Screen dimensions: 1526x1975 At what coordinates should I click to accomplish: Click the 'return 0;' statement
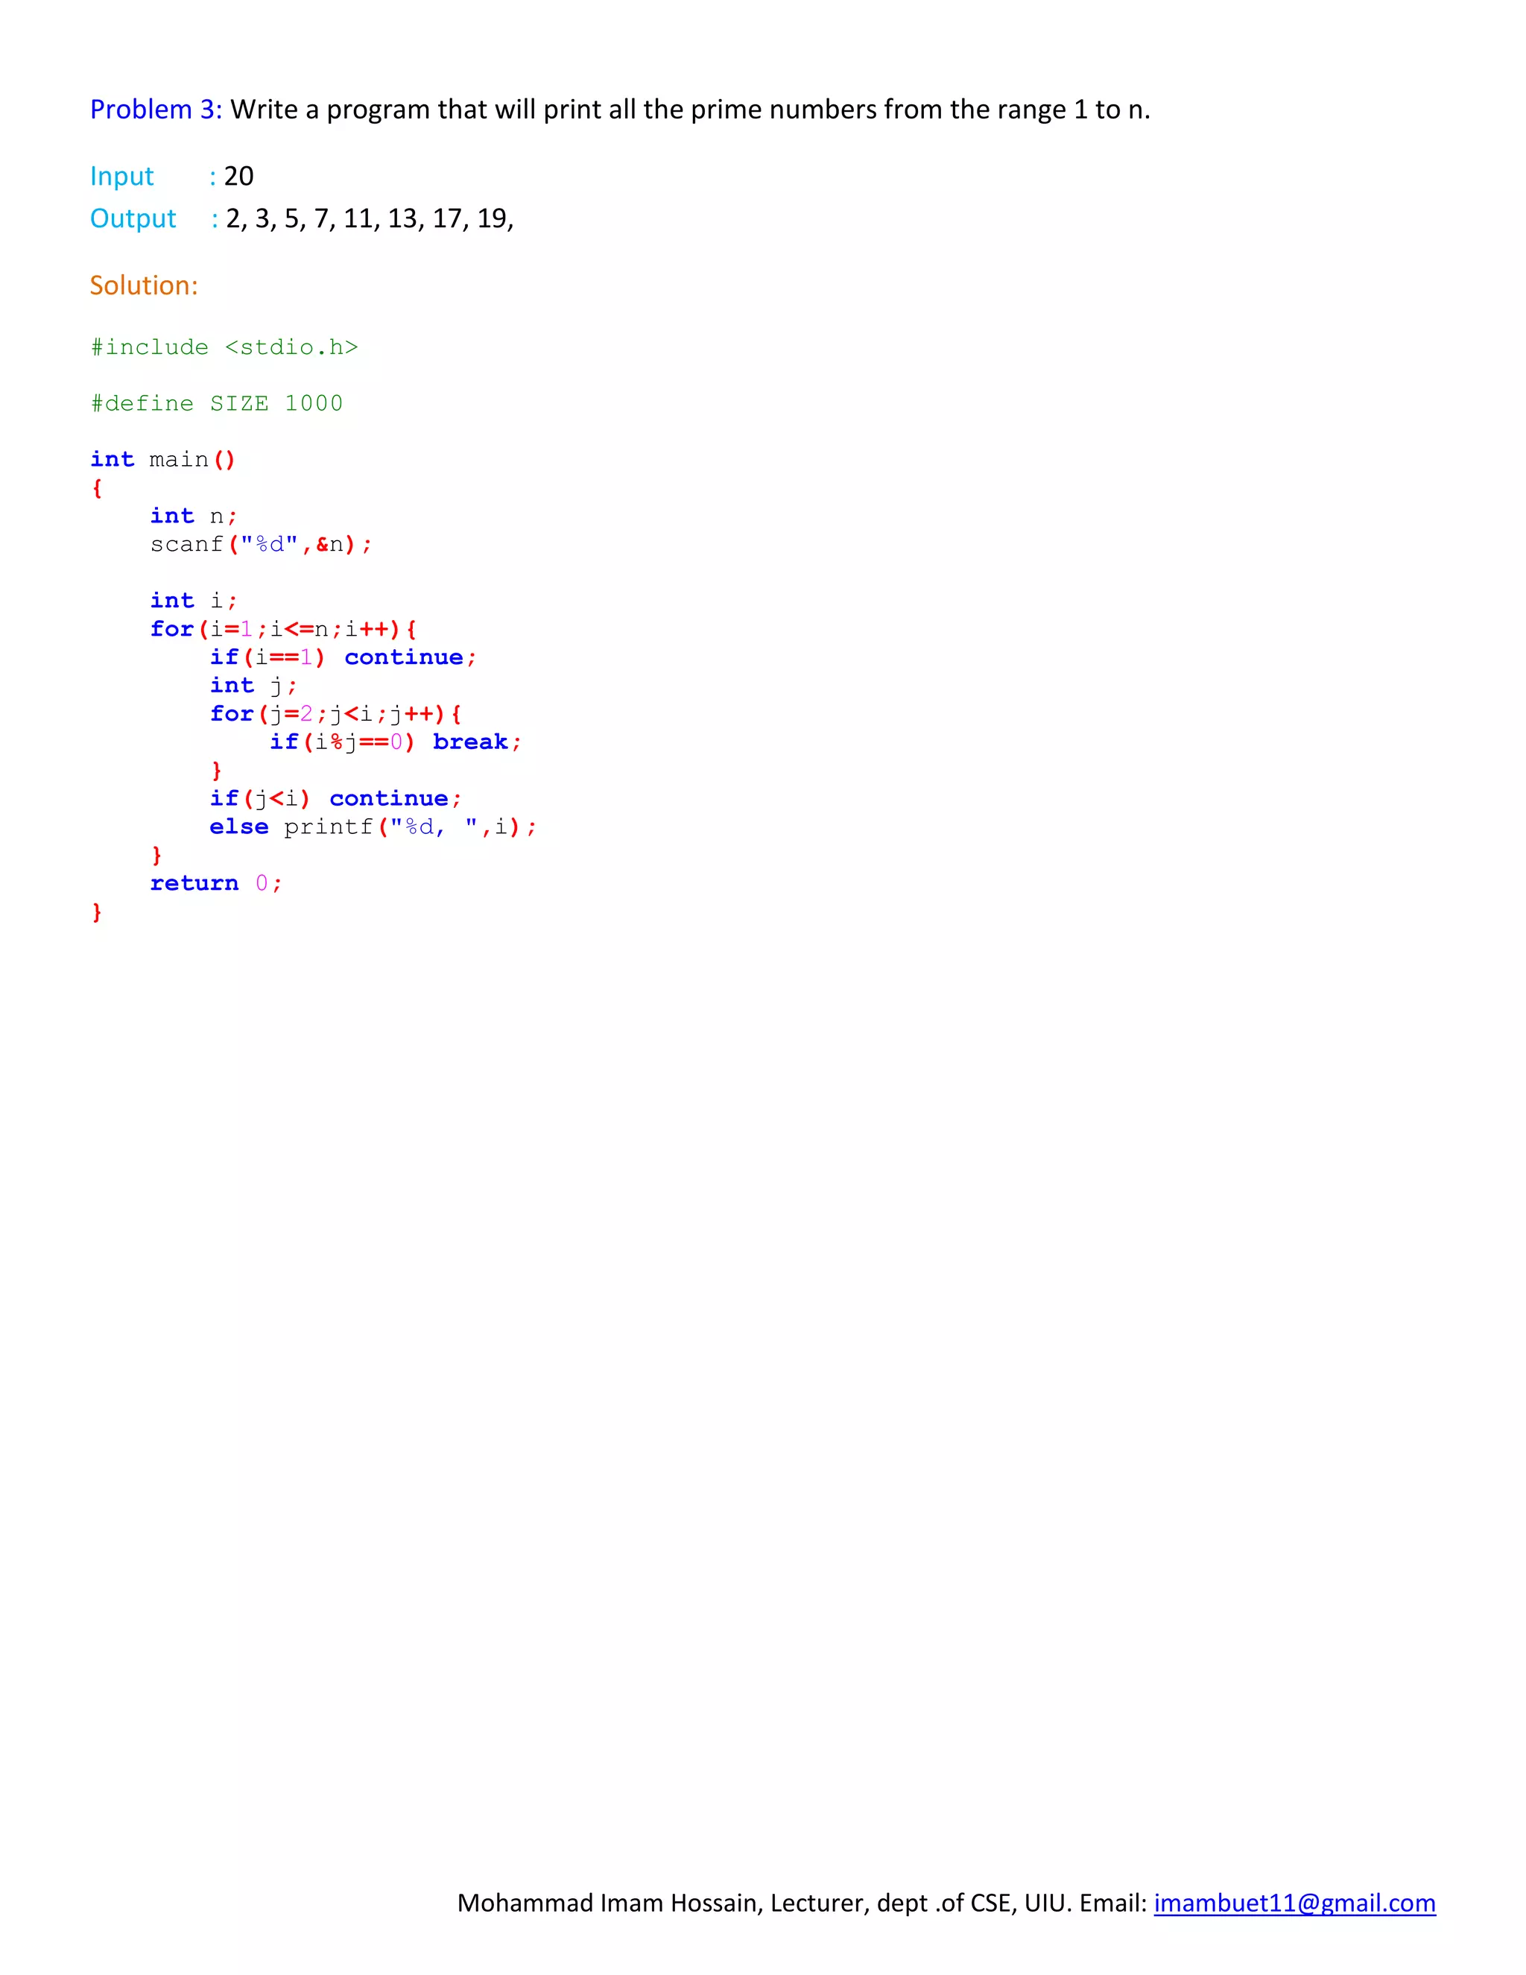216,883
